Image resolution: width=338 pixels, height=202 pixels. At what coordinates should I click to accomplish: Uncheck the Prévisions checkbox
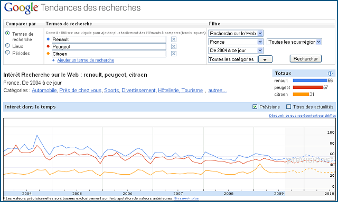click(x=255, y=107)
